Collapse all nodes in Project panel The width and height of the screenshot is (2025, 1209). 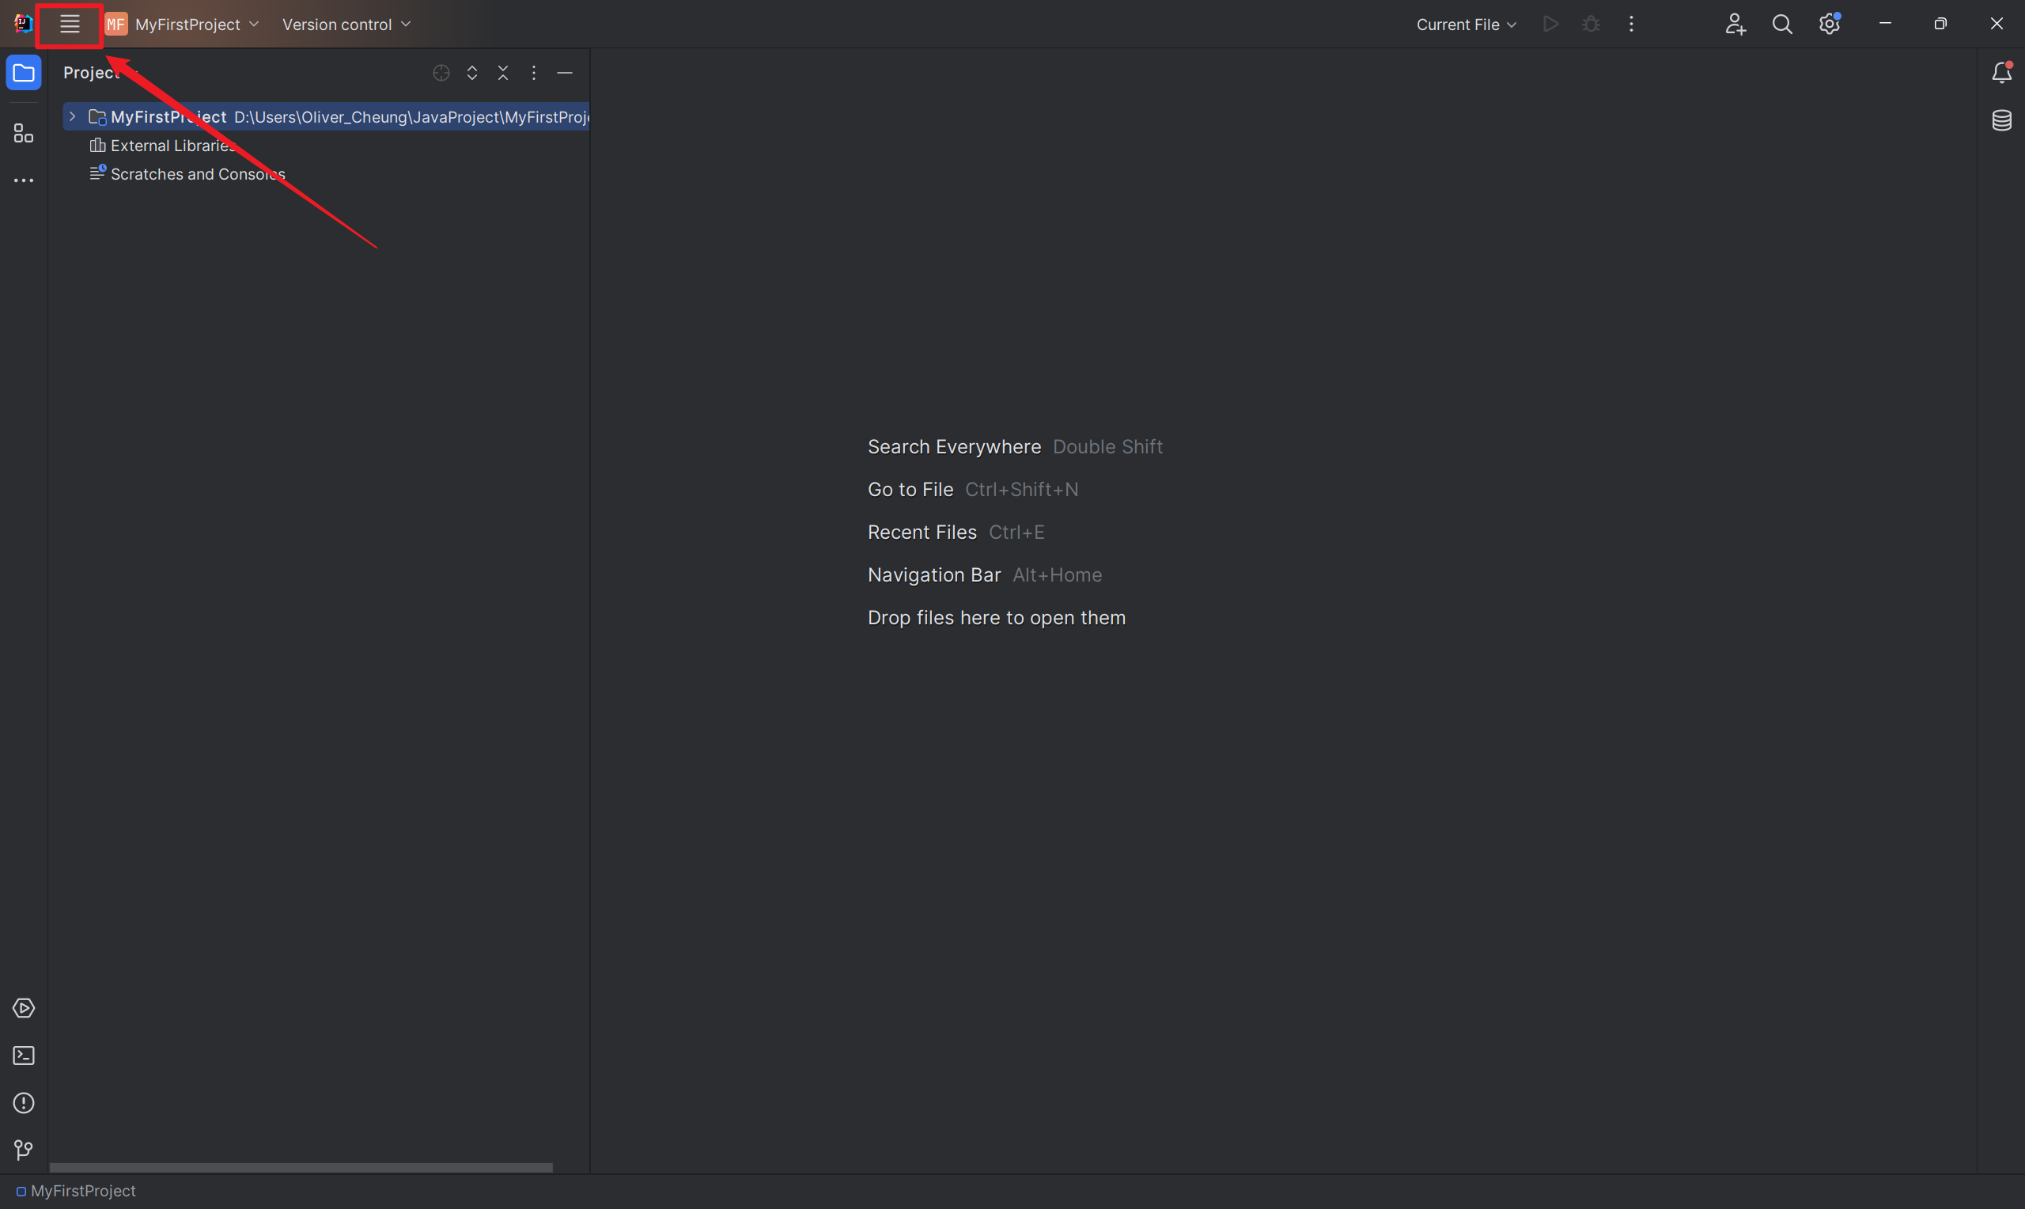pyautogui.click(x=503, y=74)
